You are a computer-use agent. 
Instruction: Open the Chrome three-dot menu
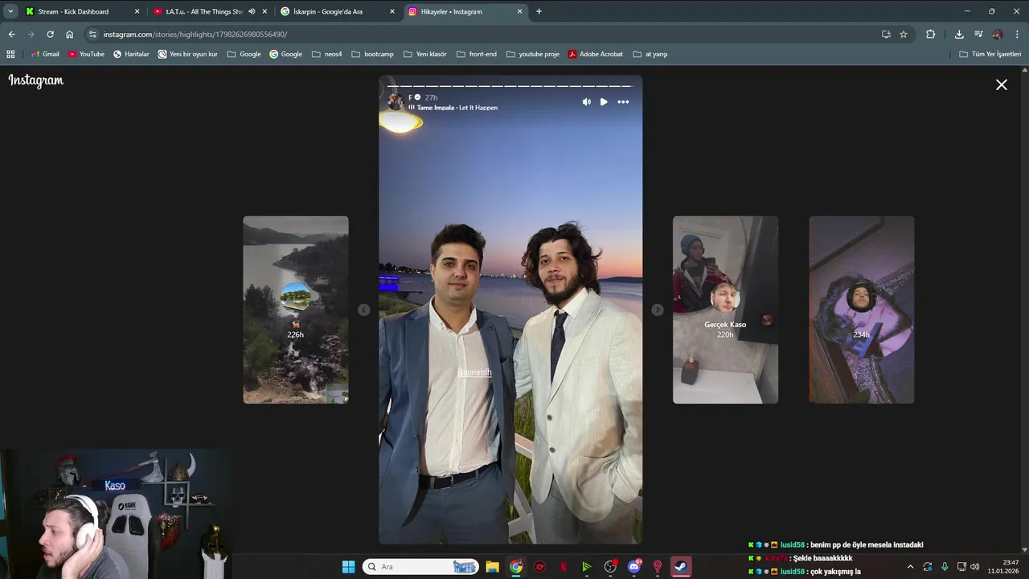coord(1017,35)
